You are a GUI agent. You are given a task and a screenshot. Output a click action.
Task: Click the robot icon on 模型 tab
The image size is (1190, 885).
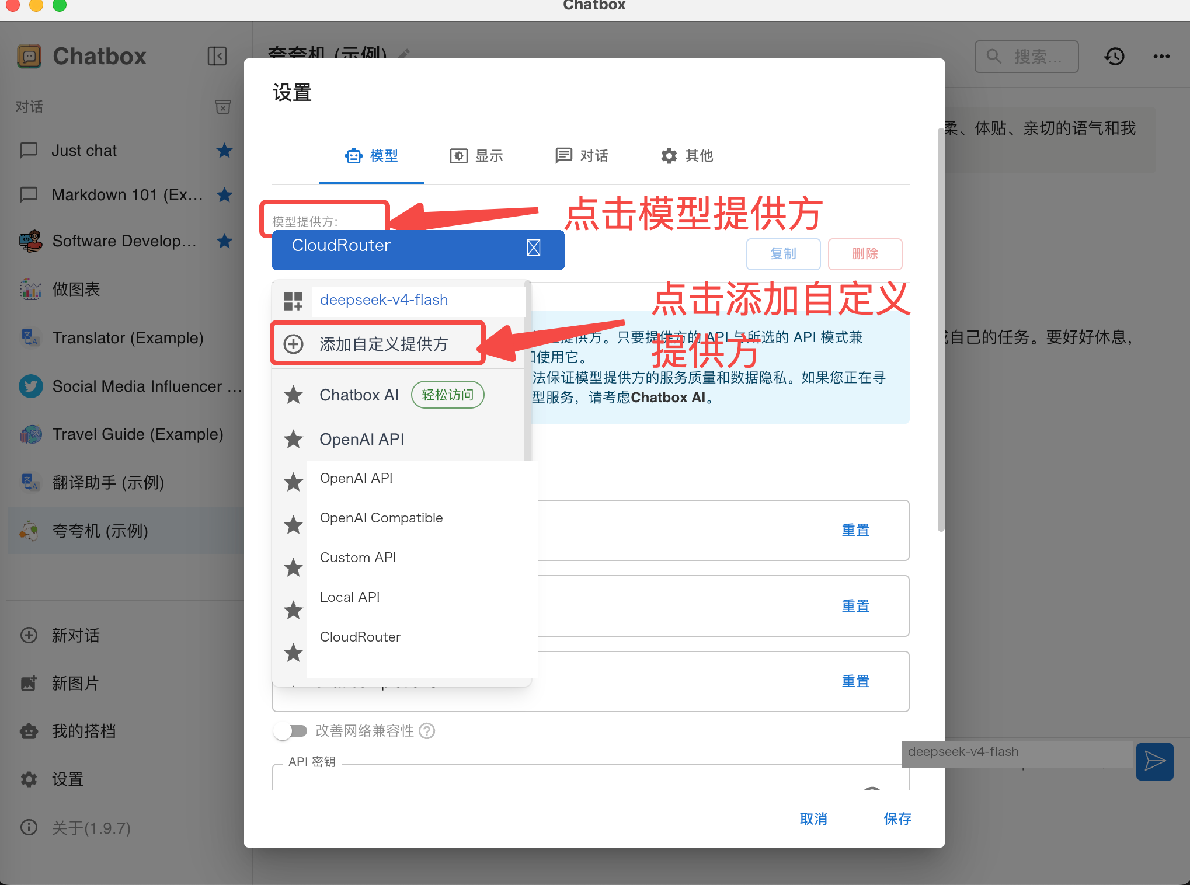(353, 155)
